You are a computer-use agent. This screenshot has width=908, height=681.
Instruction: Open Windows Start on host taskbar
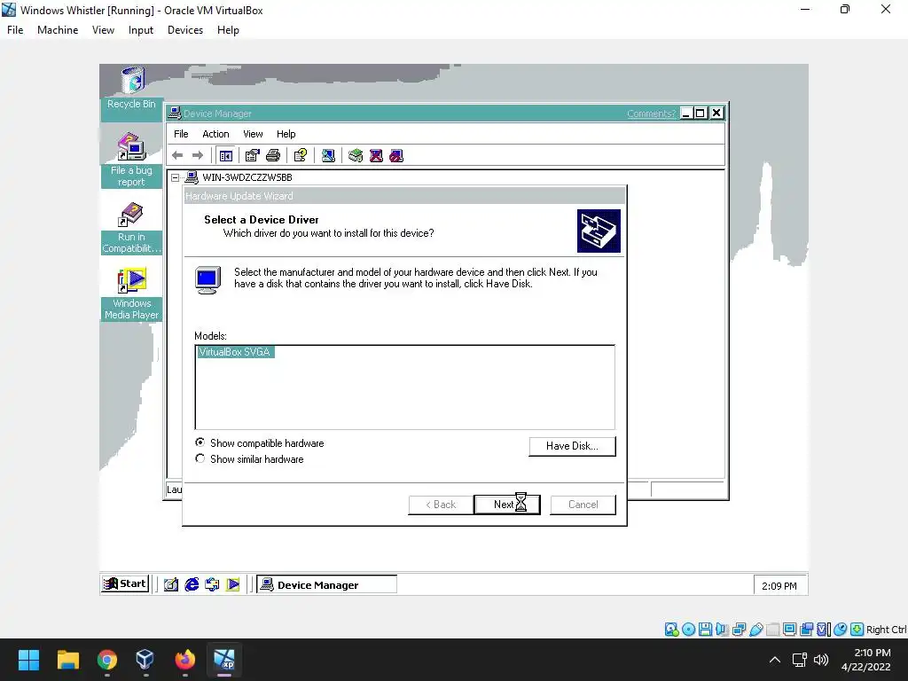coord(28,660)
